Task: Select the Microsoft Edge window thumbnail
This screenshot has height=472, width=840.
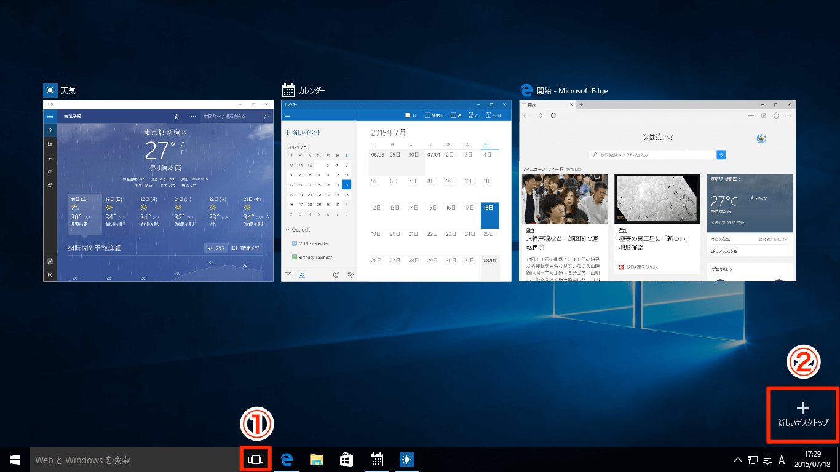Action: 657,191
